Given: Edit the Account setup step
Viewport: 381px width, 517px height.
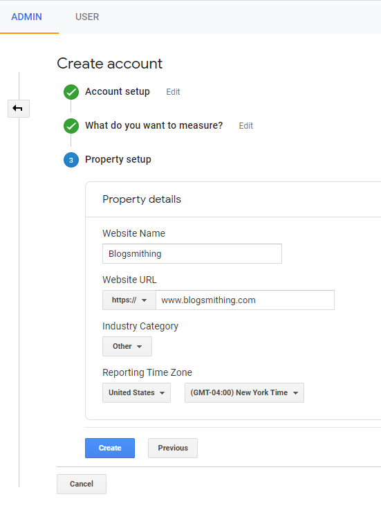Looking at the screenshot, I should point(173,92).
